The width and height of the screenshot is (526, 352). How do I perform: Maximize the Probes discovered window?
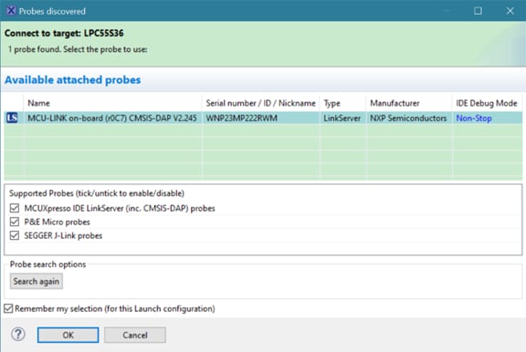point(478,11)
